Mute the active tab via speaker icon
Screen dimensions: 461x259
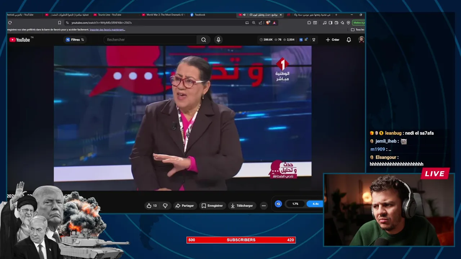244,15
